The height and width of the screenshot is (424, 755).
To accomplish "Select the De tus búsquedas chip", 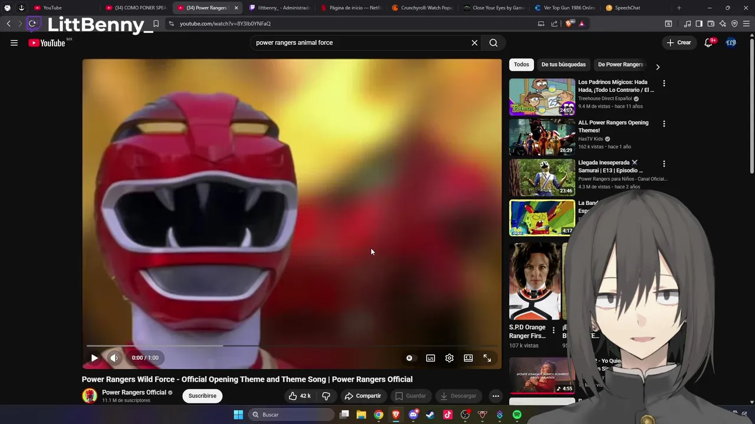I will (x=563, y=64).
